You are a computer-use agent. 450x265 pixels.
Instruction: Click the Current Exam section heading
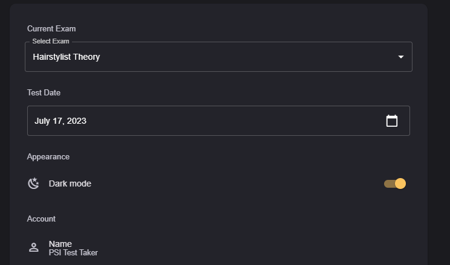[51, 28]
